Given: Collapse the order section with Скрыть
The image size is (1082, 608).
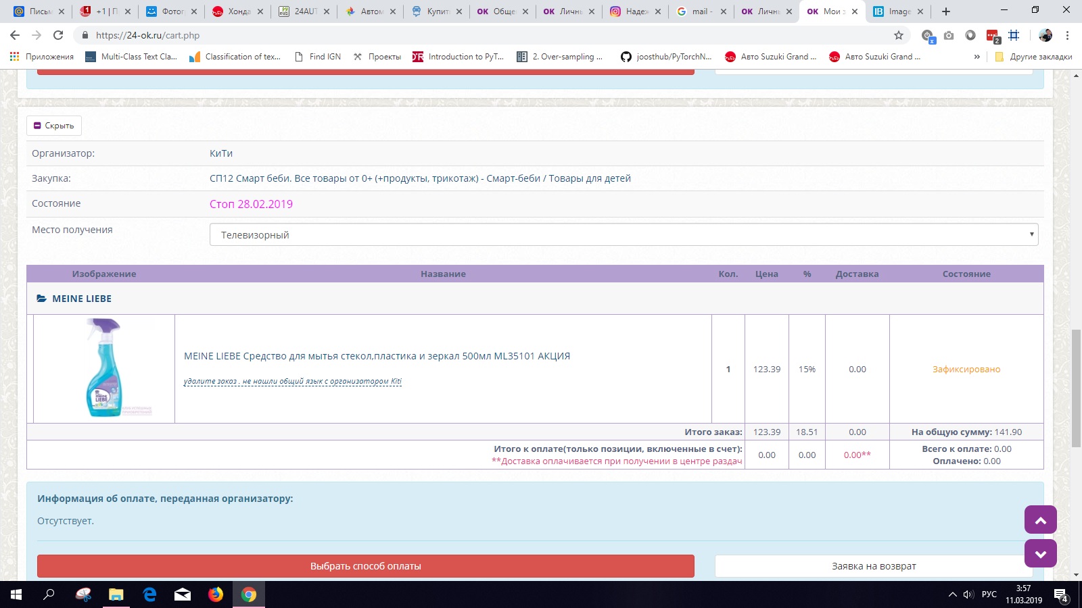Looking at the screenshot, I should point(54,126).
